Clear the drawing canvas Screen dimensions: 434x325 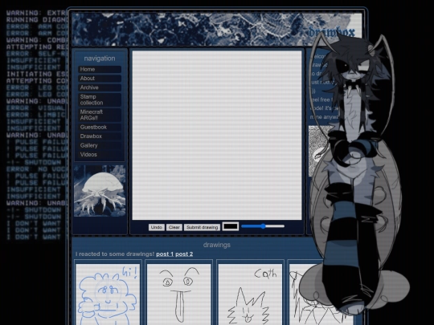[174, 227]
